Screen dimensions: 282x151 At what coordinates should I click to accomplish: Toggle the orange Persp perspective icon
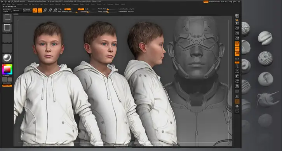click(x=237, y=43)
